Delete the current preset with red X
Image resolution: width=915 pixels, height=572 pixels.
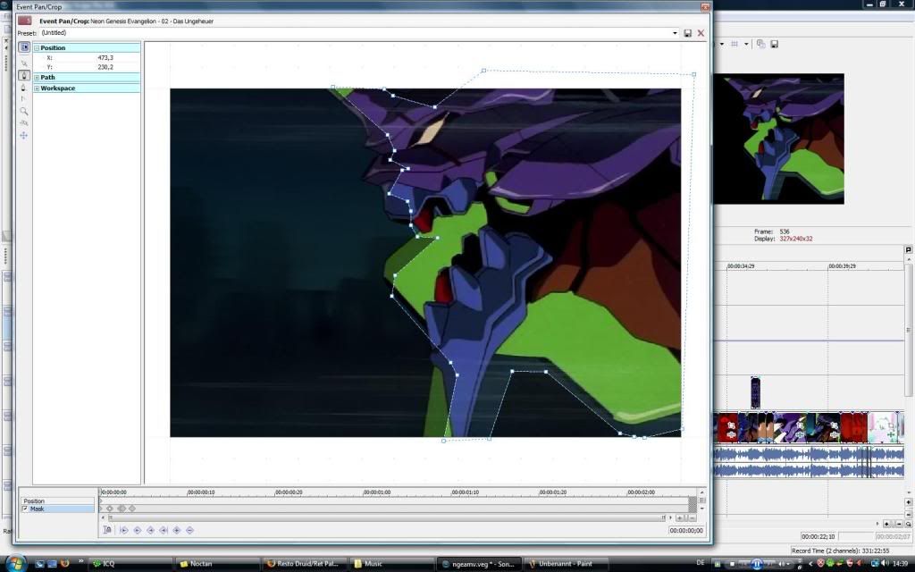click(701, 33)
